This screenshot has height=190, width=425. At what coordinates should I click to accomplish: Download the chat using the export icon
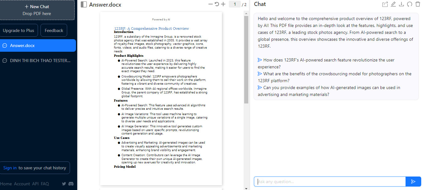pyautogui.click(x=401, y=4)
